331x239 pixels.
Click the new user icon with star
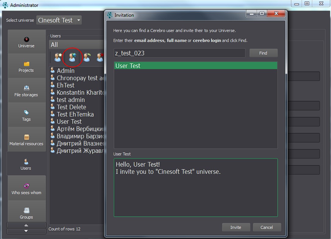coord(58,57)
